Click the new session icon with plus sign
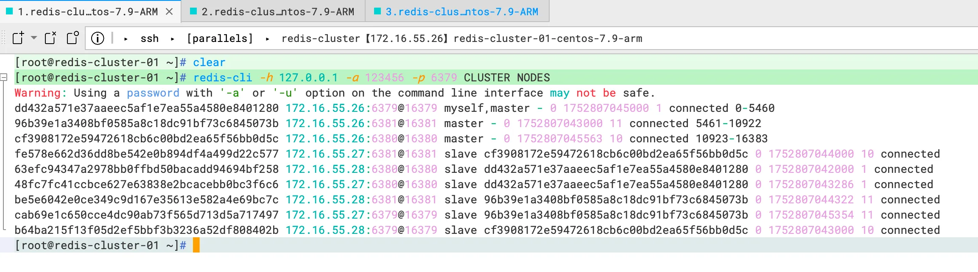The width and height of the screenshot is (978, 272). click(x=18, y=38)
